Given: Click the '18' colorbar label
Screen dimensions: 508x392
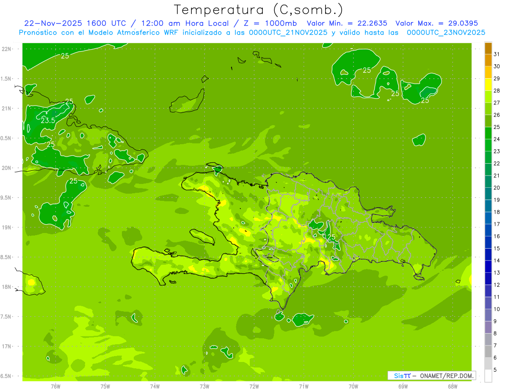Looking at the screenshot, I should (x=497, y=212).
